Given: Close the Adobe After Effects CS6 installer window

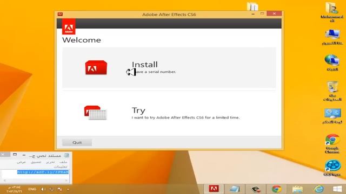Looking at the screenshot, I should pyautogui.click(x=274, y=13).
